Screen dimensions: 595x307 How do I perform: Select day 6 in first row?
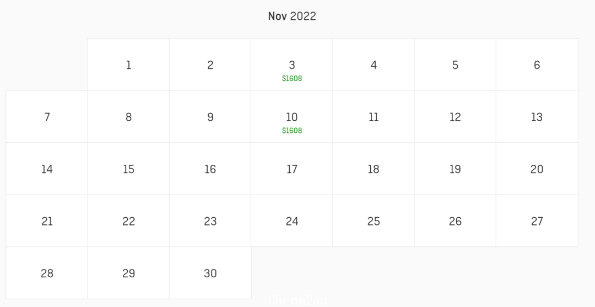[537, 64]
